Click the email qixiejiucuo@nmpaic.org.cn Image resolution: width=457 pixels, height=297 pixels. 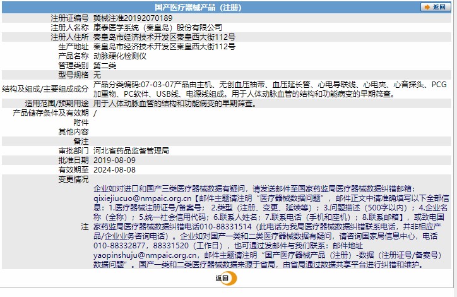tap(143, 198)
